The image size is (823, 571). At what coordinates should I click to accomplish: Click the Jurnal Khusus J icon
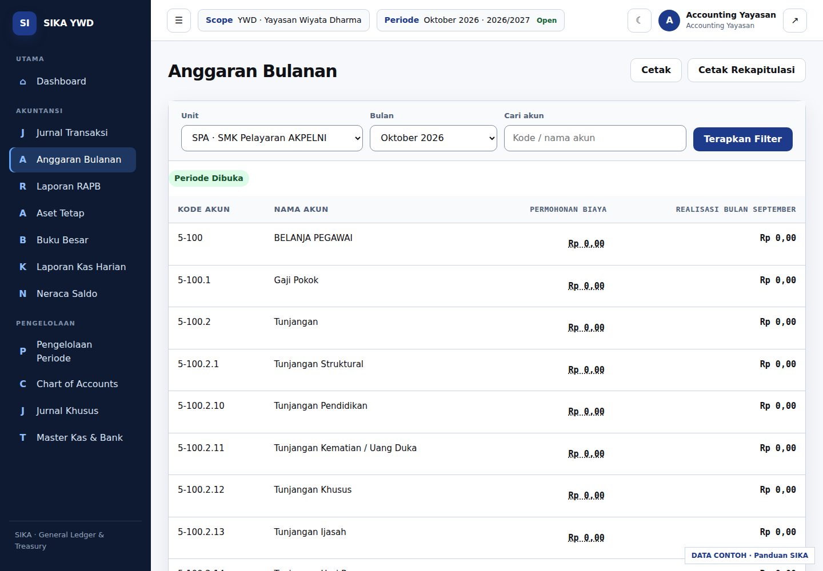(x=23, y=411)
